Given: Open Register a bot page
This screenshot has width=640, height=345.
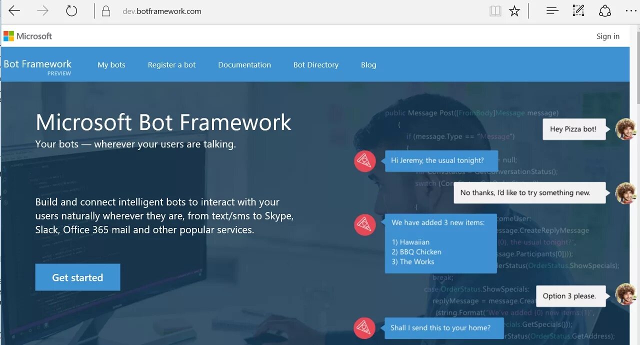Looking at the screenshot, I should click(171, 65).
